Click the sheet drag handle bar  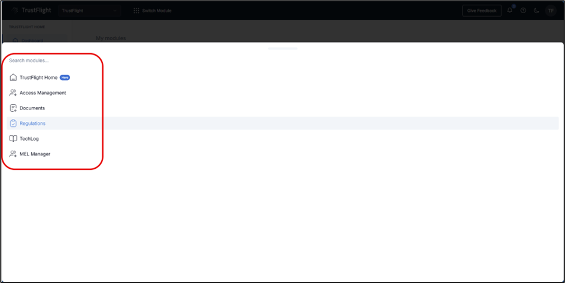283,48
